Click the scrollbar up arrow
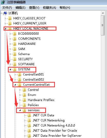 point(103,13)
